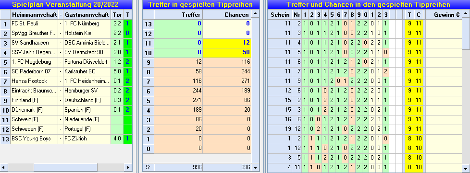Select Tippreihe row Schein 3 Nr 5
The width and height of the screenshot is (470, 173).
tap(364, 158)
